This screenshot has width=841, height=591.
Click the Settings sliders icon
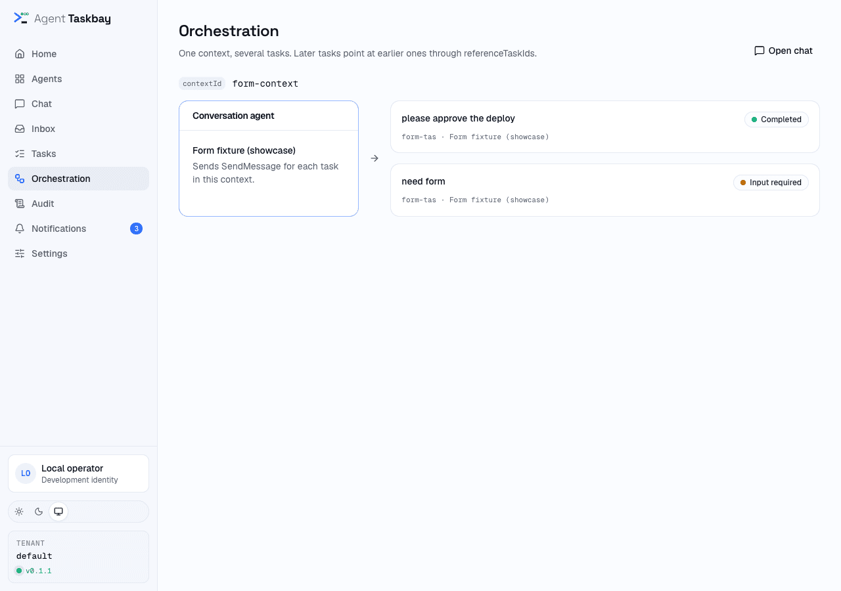(x=20, y=253)
